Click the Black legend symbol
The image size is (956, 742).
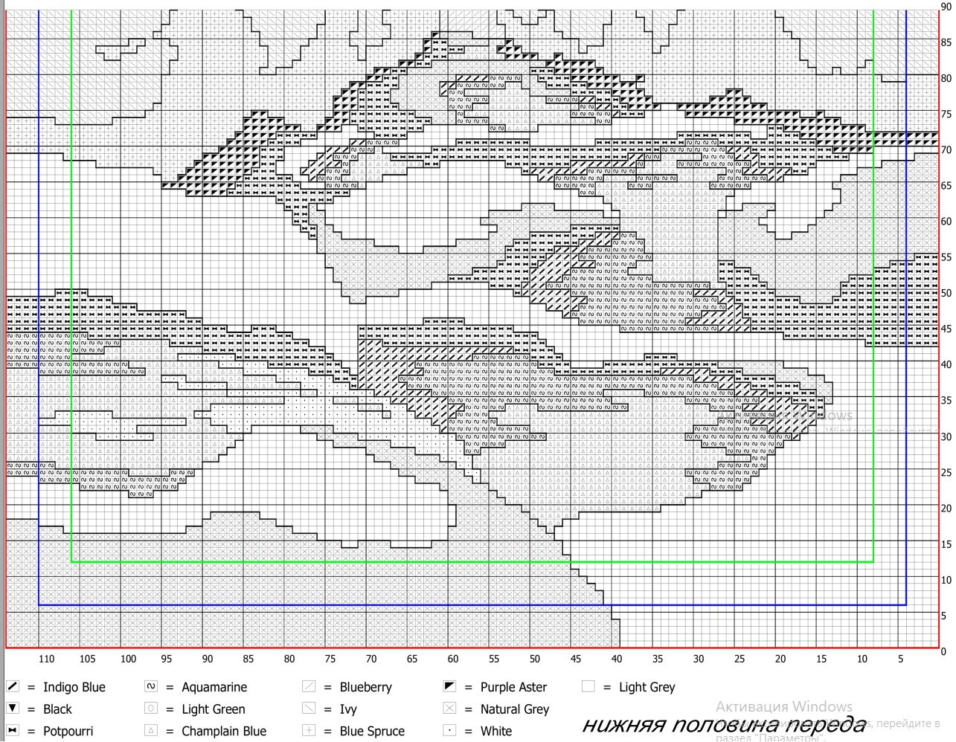click(13, 709)
